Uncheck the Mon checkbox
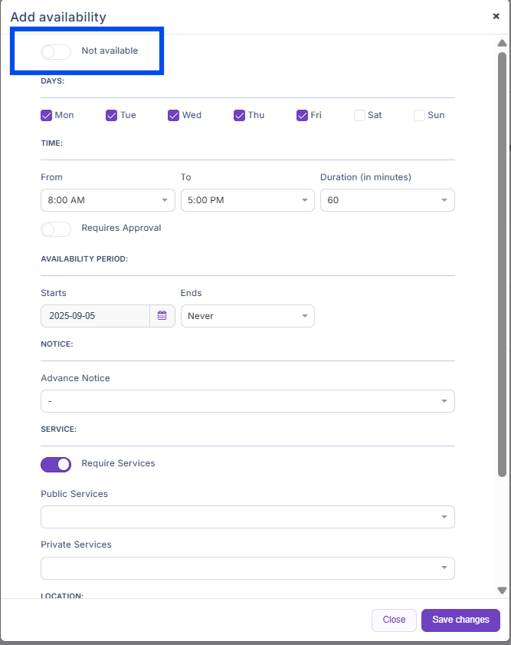511x645 pixels. pyautogui.click(x=47, y=115)
